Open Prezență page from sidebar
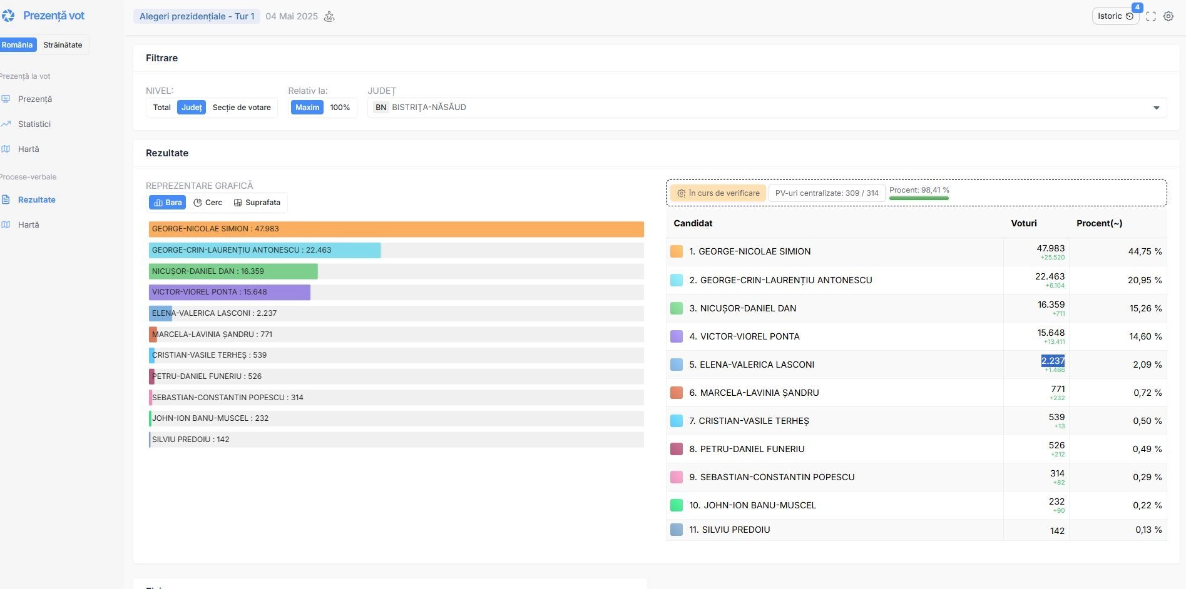1186x589 pixels. 34,99
